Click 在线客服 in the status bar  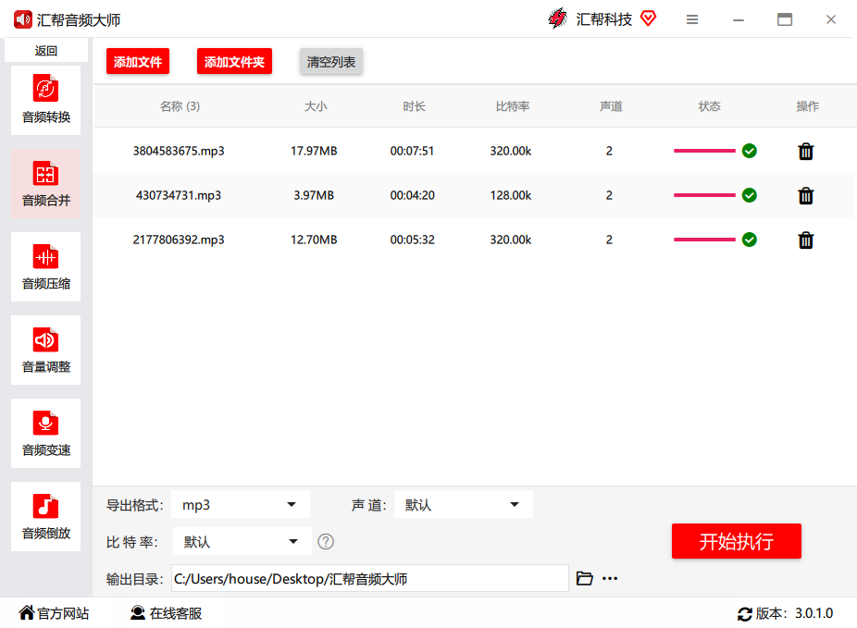tap(167, 613)
